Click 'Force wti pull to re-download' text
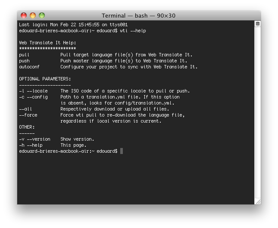Image resolution: width=278 pixels, height=228 pixels. coord(122,115)
